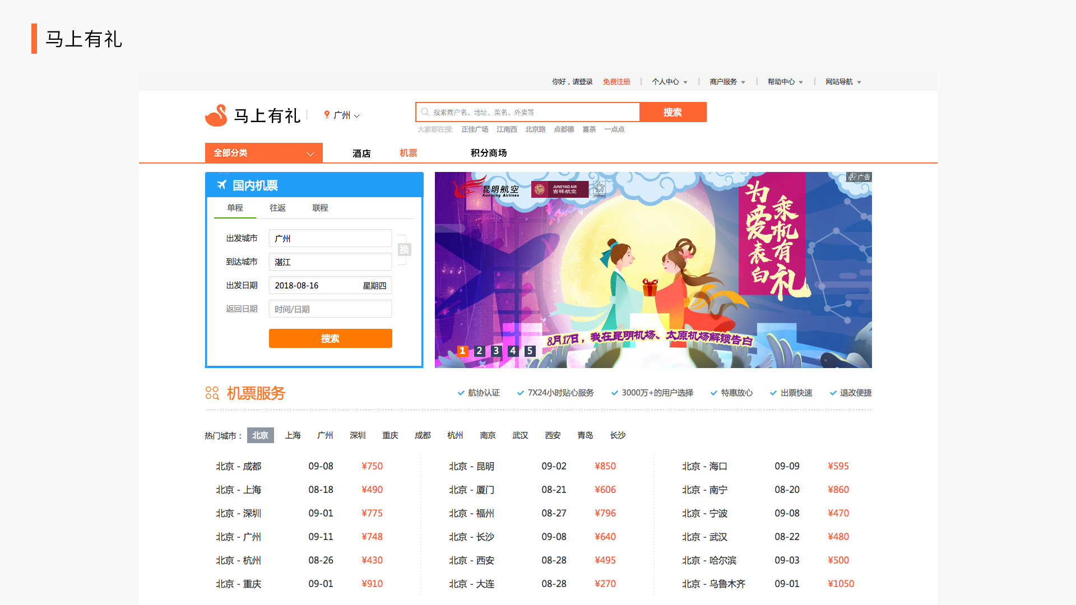The image size is (1076, 605).
Task: Select the 联程 trip tab
Action: click(x=320, y=208)
